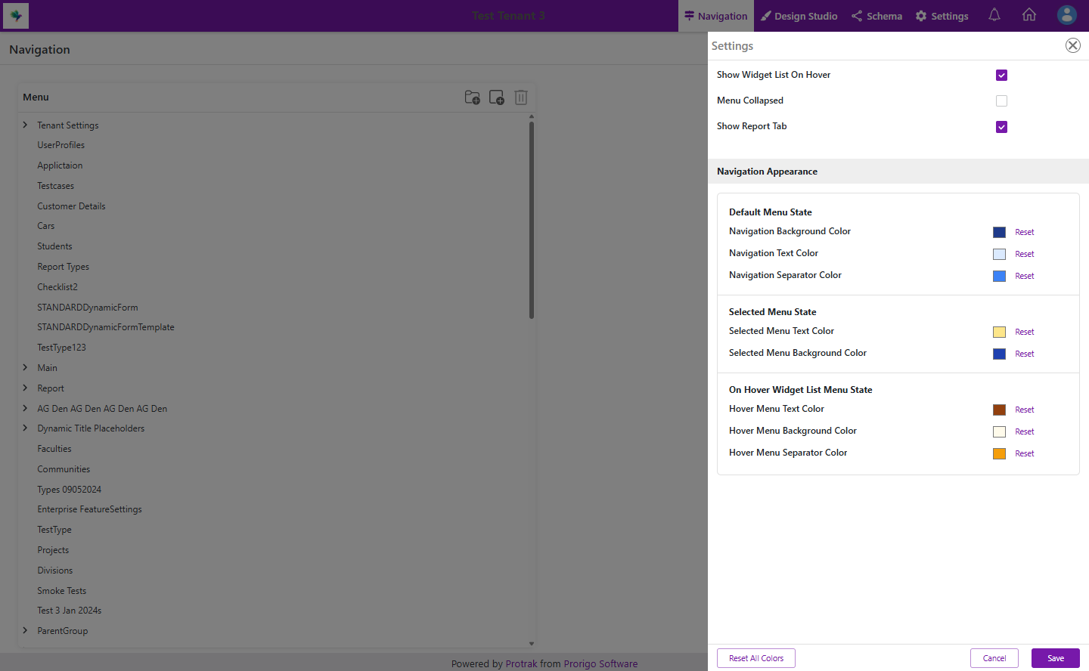Click the delete trash icon in Menu
1089x671 pixels.
click(x=521, y=97)
